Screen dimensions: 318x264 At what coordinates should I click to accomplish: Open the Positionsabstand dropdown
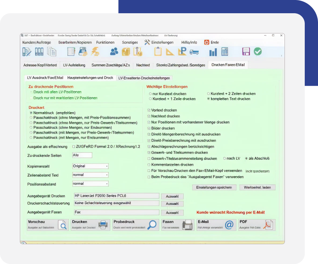90,184
